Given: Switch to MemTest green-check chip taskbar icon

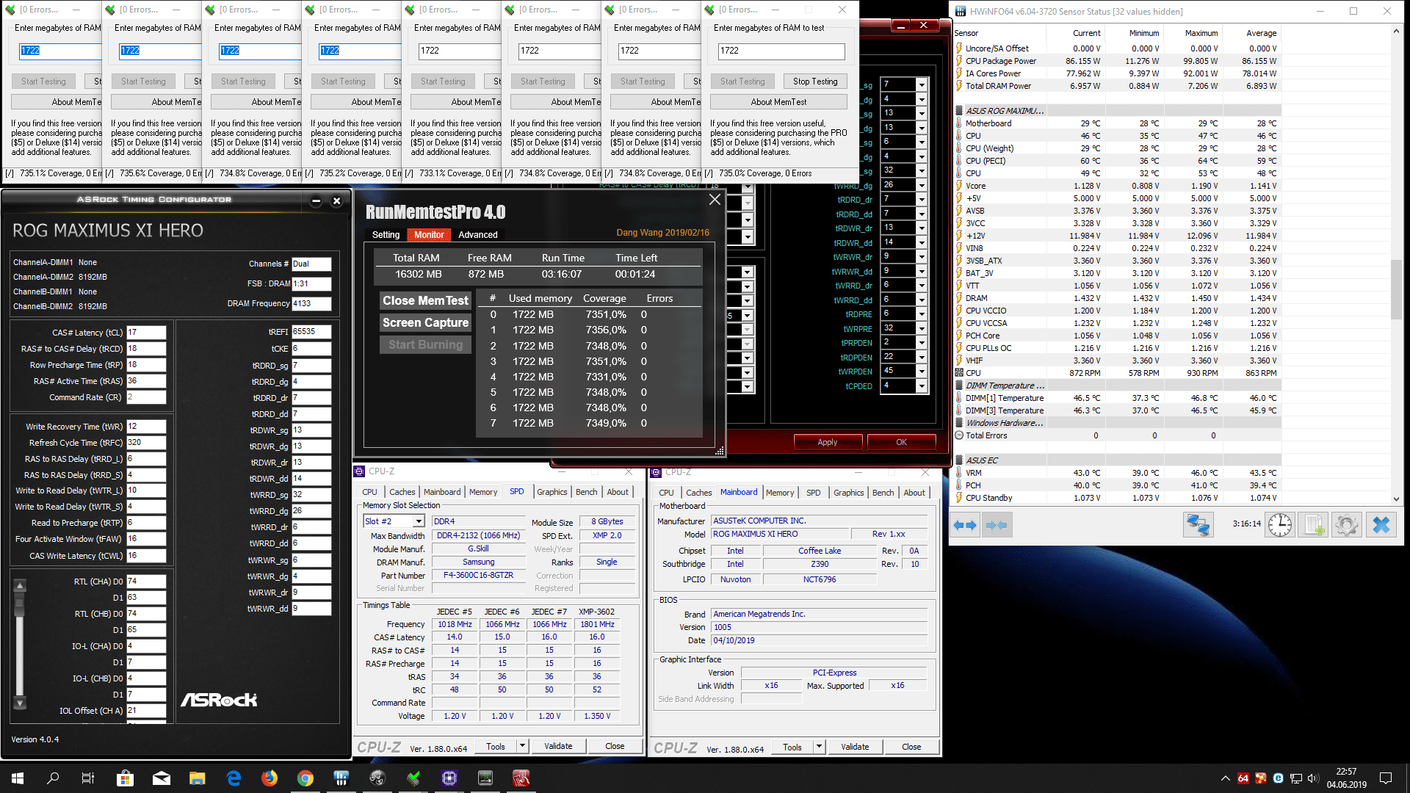Looking at the screenshot, I should click(x=413, y=778).
